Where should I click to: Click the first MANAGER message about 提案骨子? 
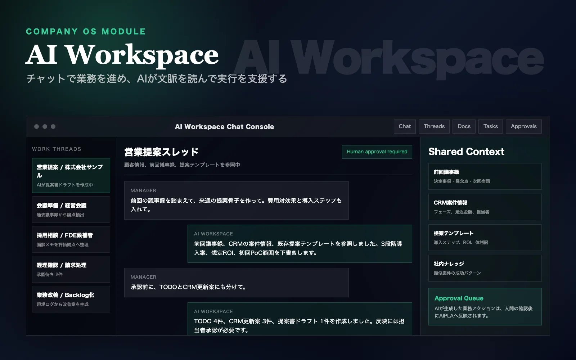click(x=237, y=201)
